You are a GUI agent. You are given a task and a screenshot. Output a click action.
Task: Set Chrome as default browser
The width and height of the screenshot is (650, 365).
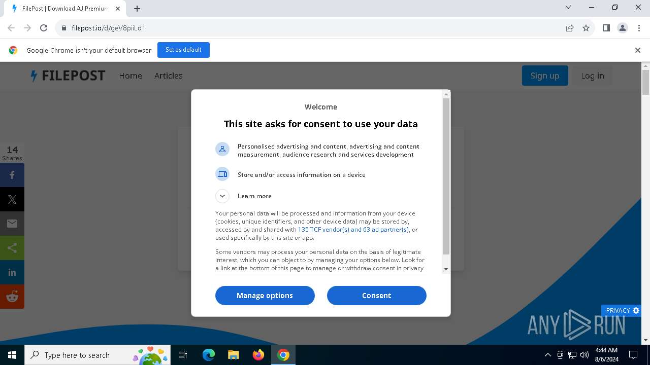tap(183, 50)
